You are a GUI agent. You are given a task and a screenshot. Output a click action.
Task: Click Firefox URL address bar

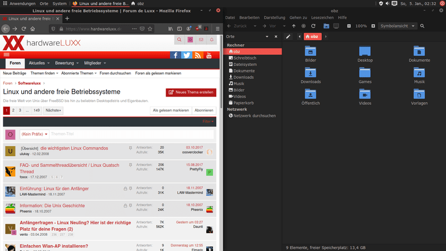(93, 29)
